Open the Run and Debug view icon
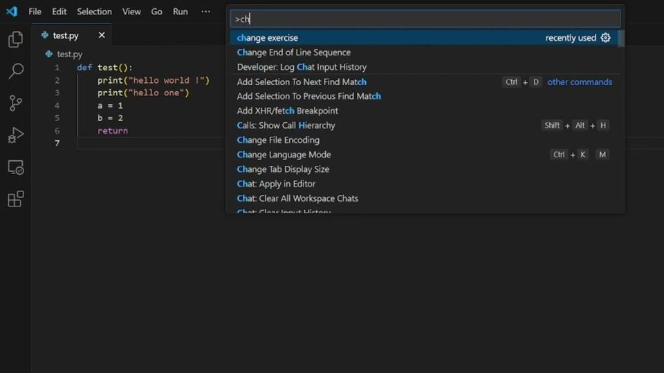664x373 pixels. coord(16,135)
